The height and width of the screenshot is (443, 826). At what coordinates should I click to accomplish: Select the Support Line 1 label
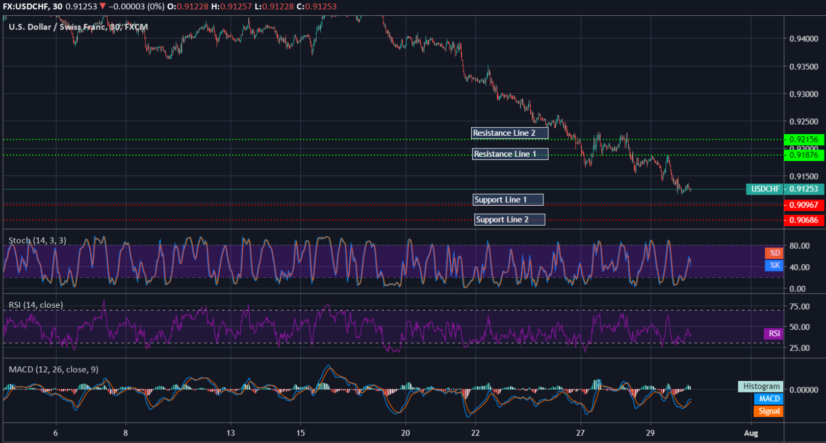pos(508,200)
